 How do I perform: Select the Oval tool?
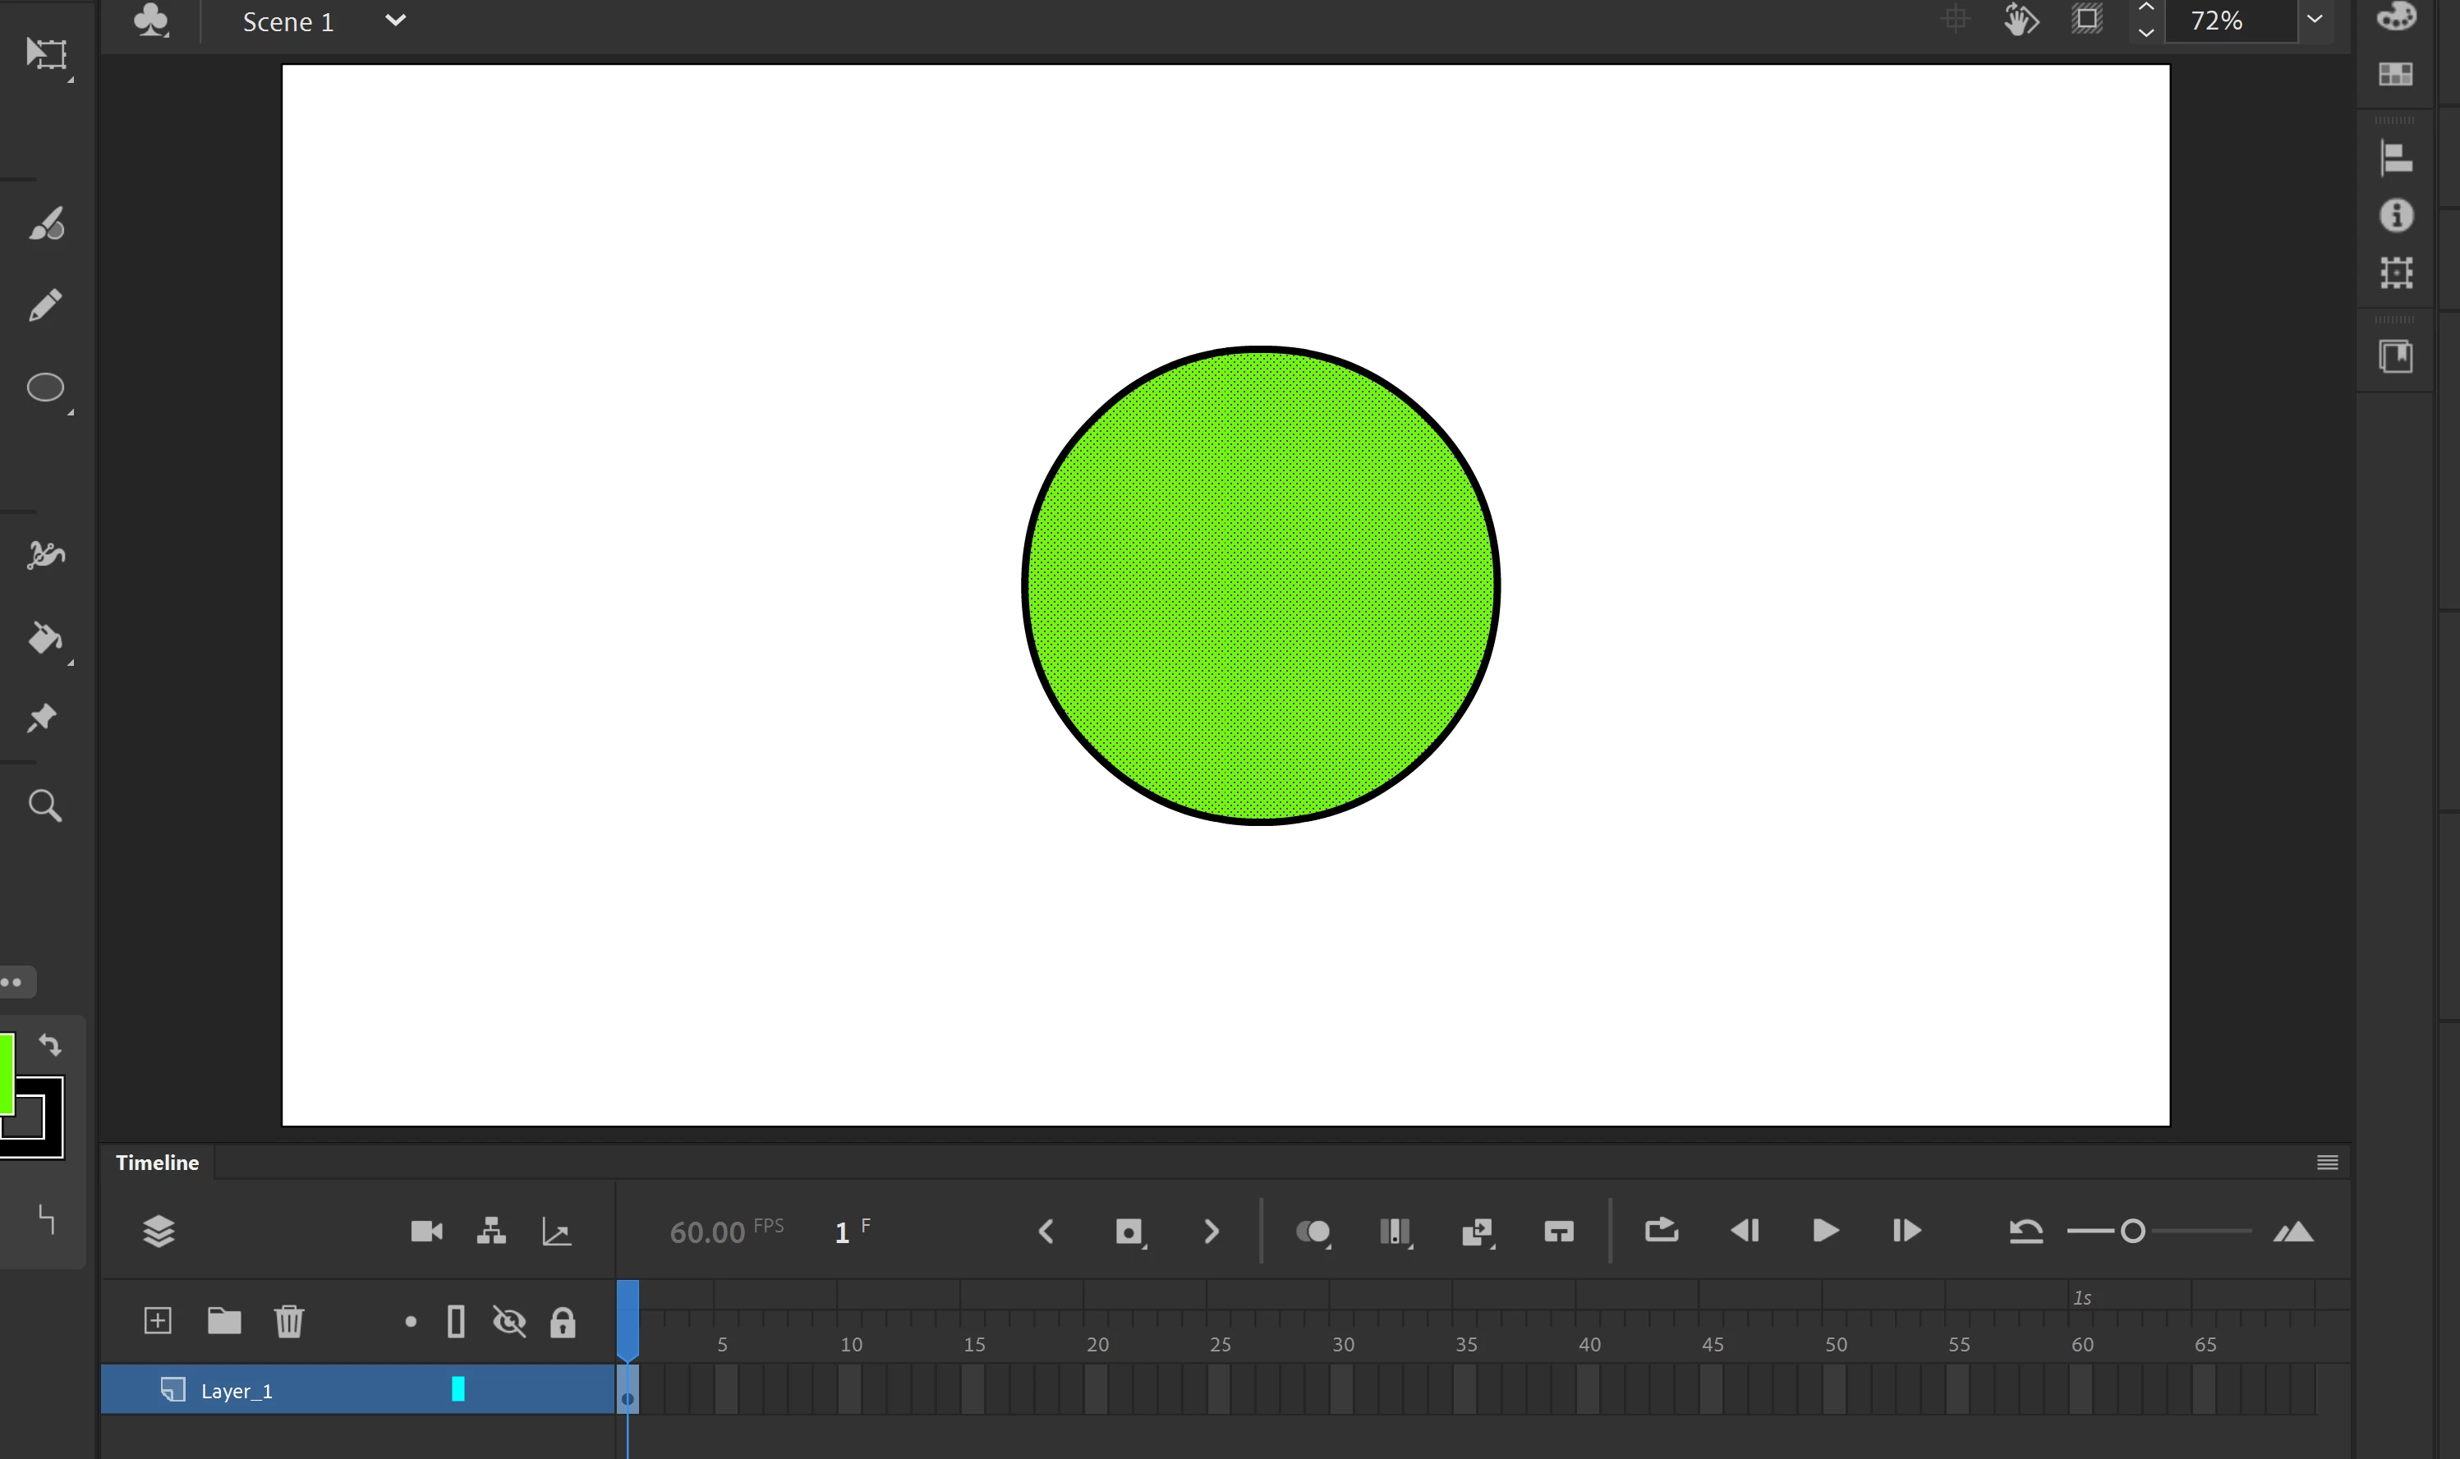pyautogui.click(x=45, y=388)
